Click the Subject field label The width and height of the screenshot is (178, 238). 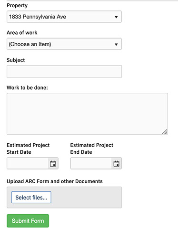(16, 60)
